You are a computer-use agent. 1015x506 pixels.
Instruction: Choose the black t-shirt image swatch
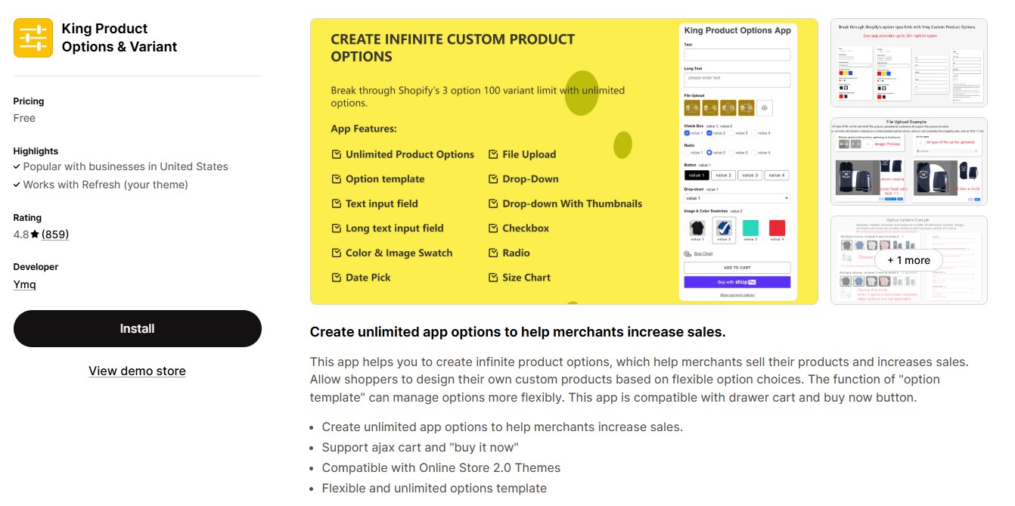coord(697,228)
